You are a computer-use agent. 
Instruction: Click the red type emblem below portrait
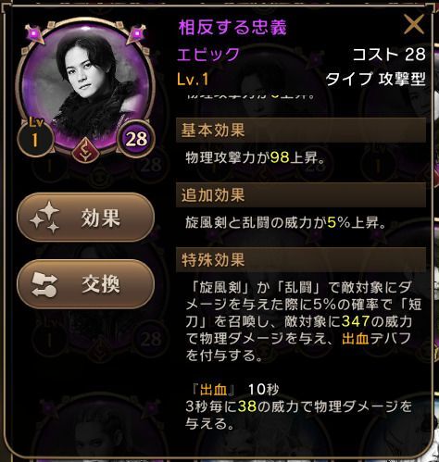tap(85, 150)
